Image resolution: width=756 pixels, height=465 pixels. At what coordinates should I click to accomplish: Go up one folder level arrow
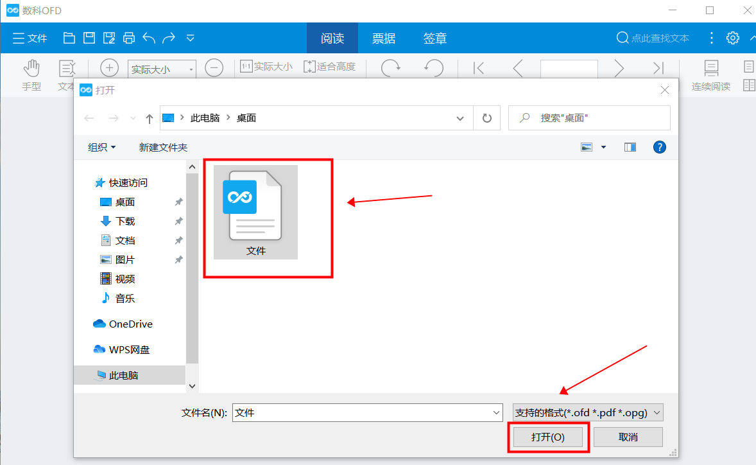coord(150,118)
